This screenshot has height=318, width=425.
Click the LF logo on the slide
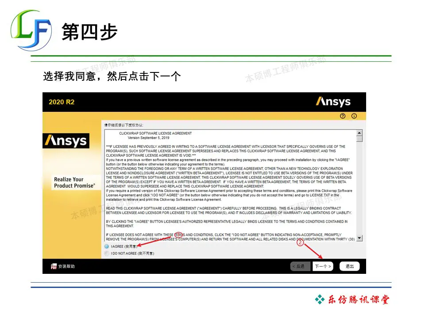(31, 30)
